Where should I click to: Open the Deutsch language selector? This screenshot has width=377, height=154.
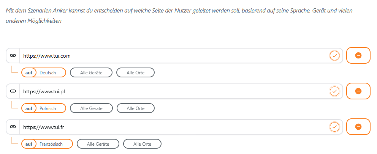point(50,72)
